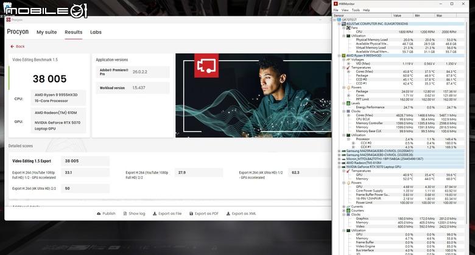Click the Export as File download icon
The image size is (475, 255).
(155, 214)
